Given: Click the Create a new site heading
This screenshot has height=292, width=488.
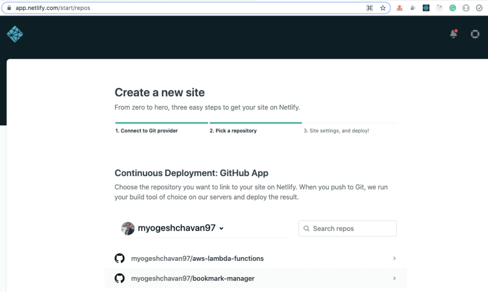Looking at the screenshot, I should 160,93.
